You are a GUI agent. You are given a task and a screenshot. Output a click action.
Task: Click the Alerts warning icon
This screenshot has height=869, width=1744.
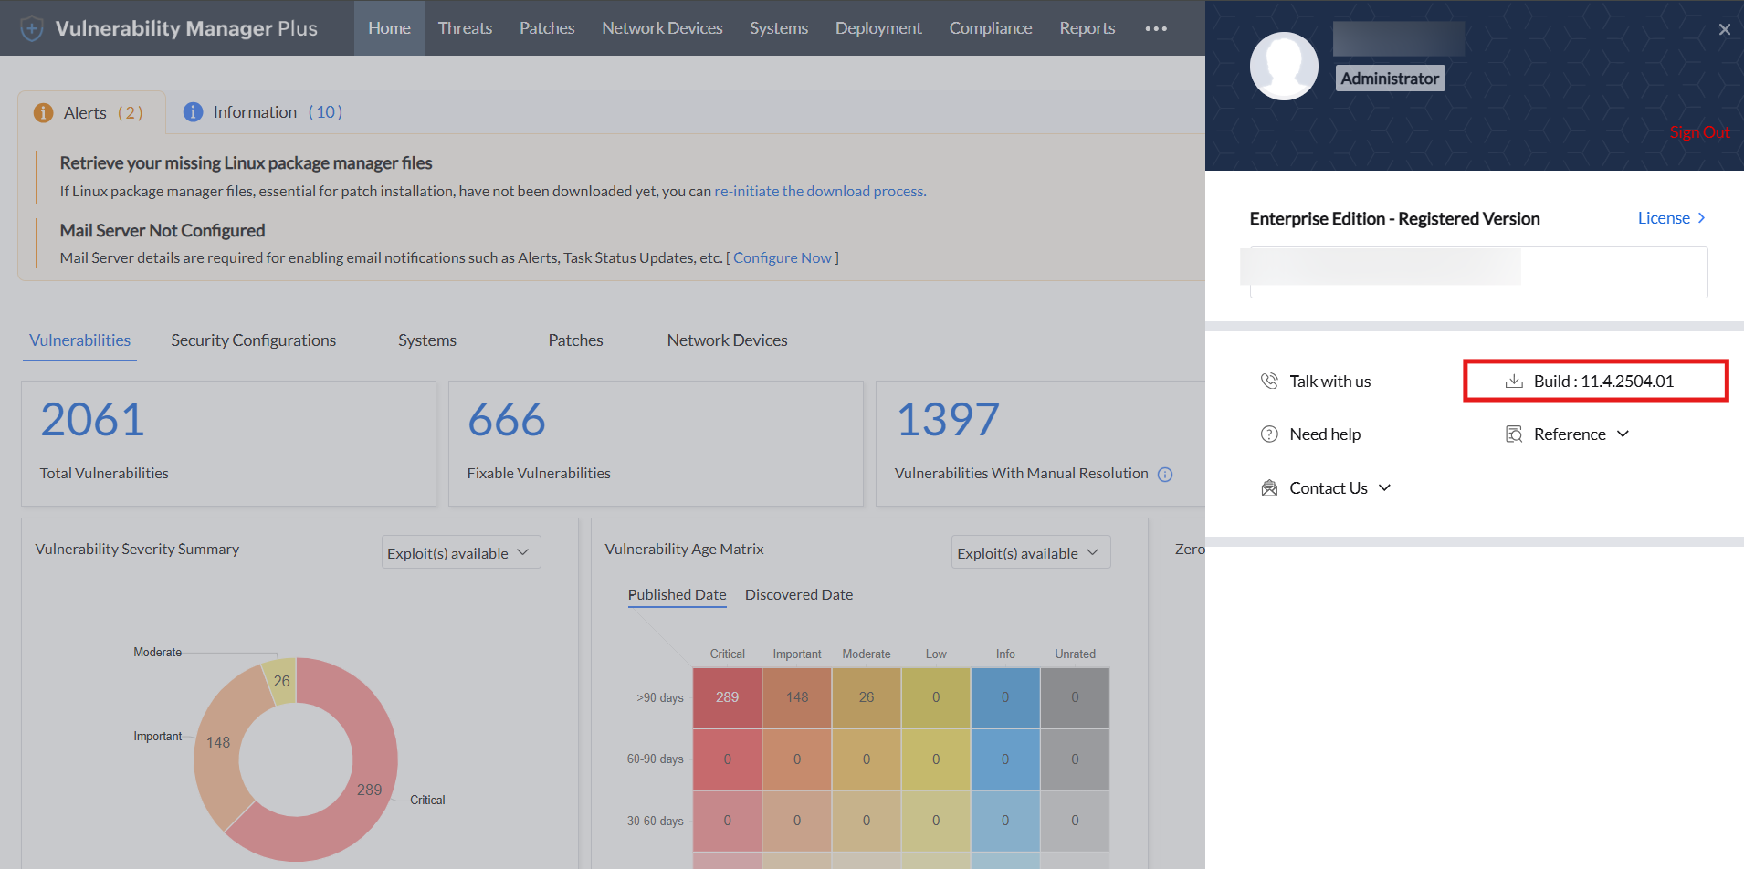(43, 112)
